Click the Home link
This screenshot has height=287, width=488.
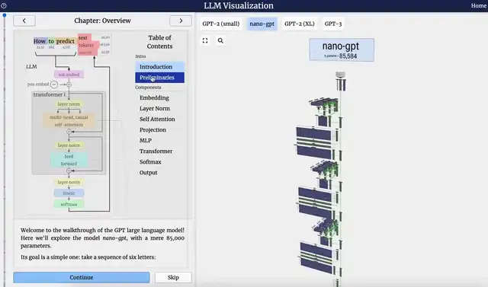pyautogui.click(x=478, y=5)
